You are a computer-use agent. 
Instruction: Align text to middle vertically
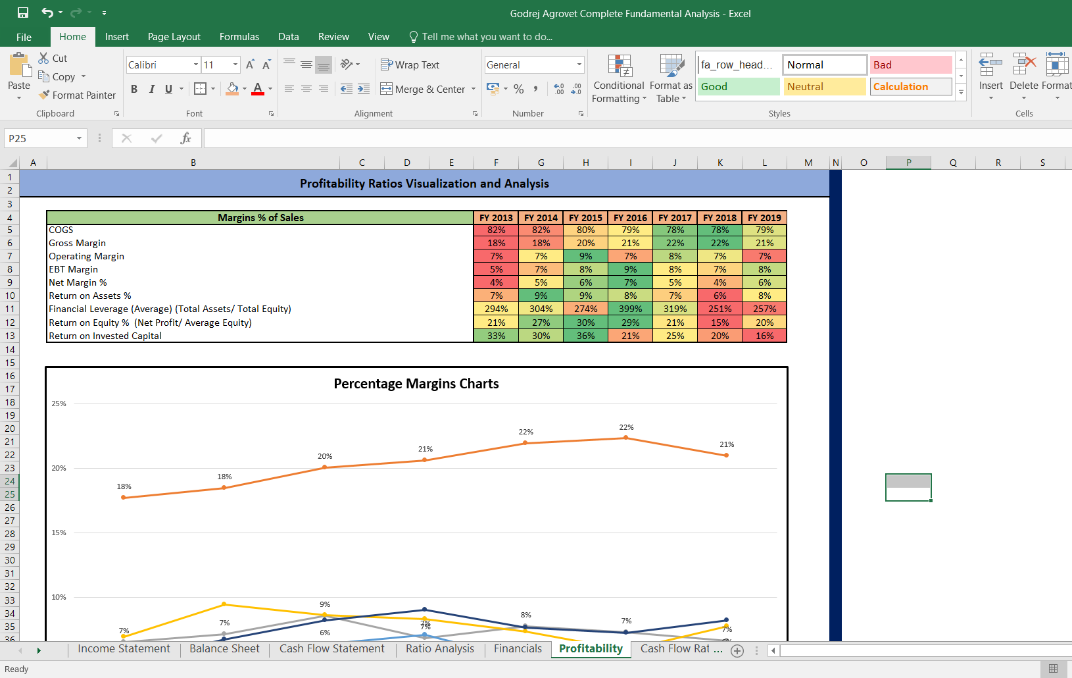tap(306, 65)
